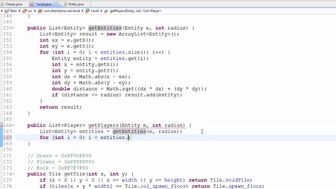Image resolution: width=336 pixels, height=189 pixels.
Task: Click getPlayers method name on line 166
Action: [103, 125]
